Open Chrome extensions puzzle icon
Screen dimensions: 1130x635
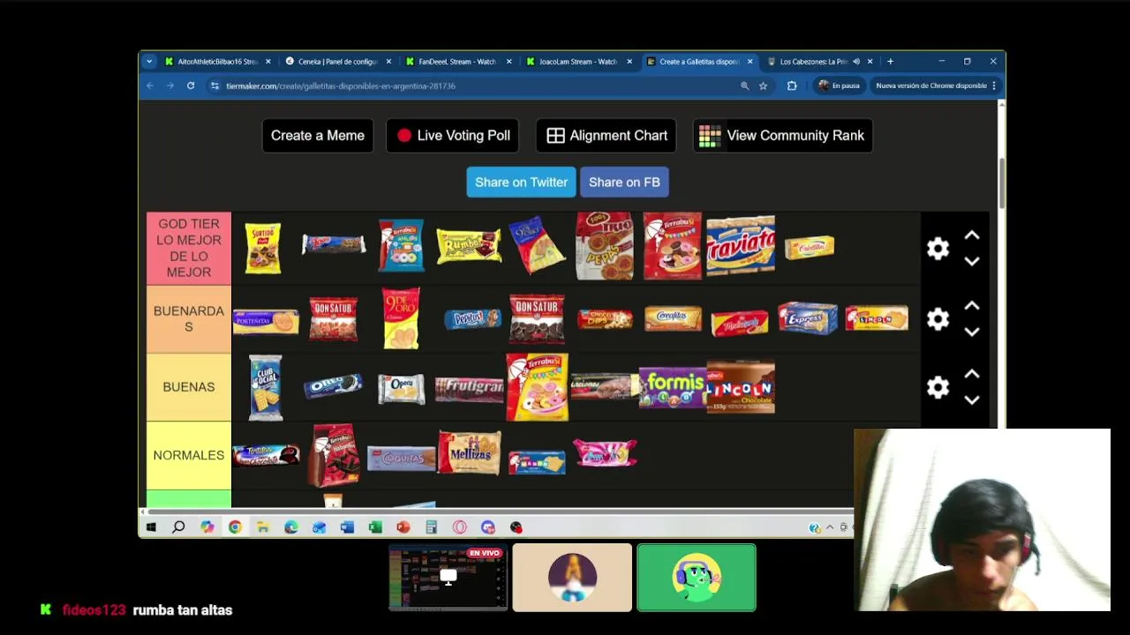(x=792, y=86)
